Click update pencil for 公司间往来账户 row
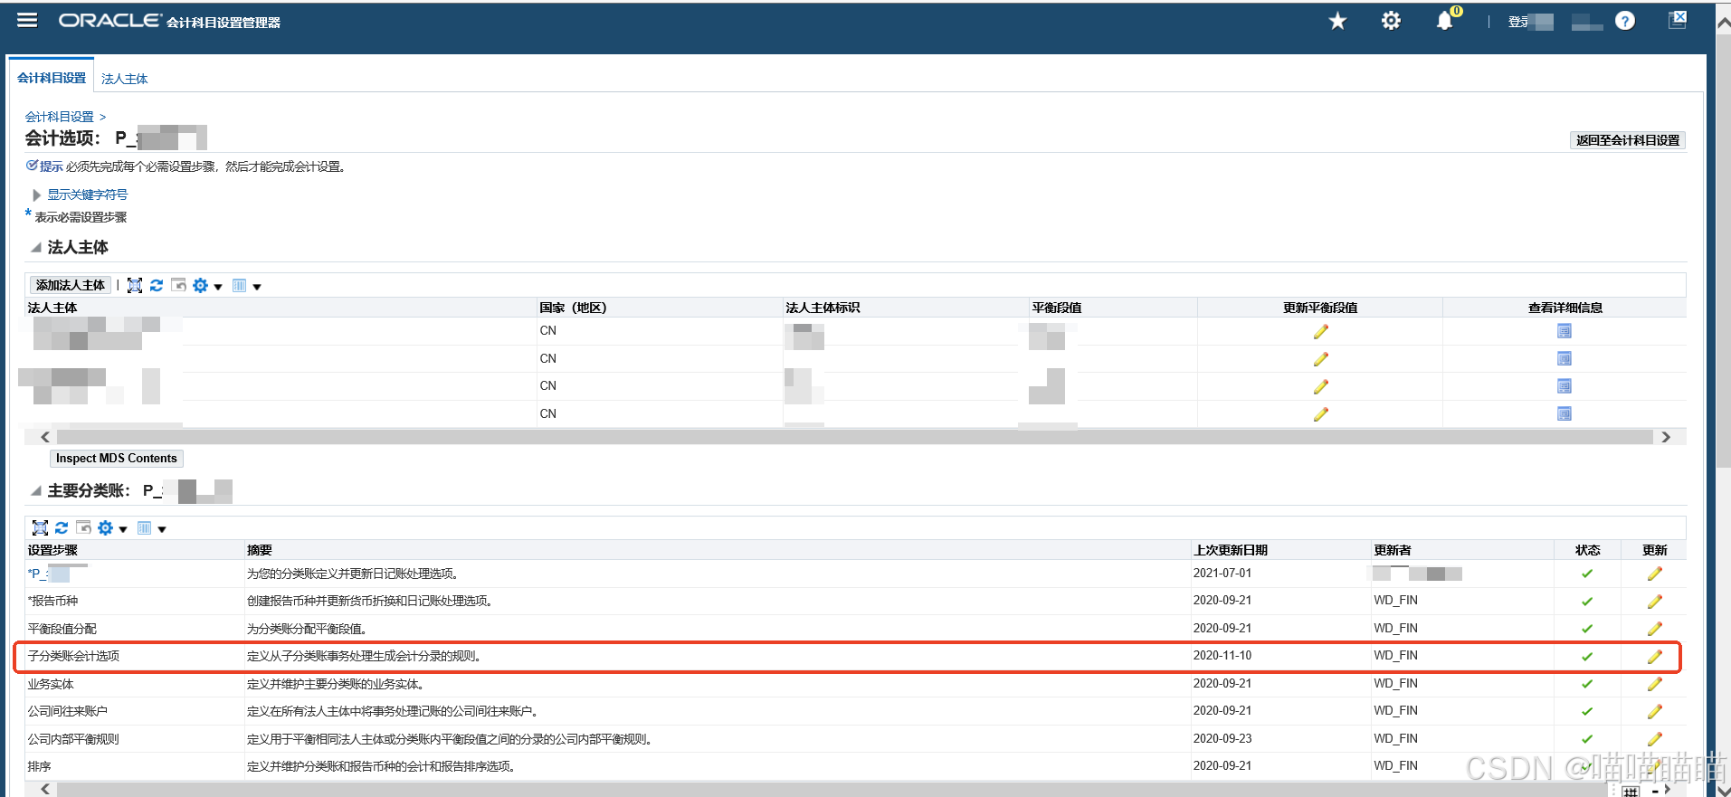 1655,712
